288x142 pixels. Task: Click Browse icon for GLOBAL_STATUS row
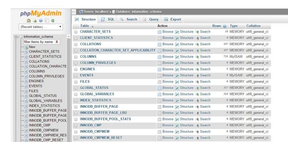[x=159, y=88]
